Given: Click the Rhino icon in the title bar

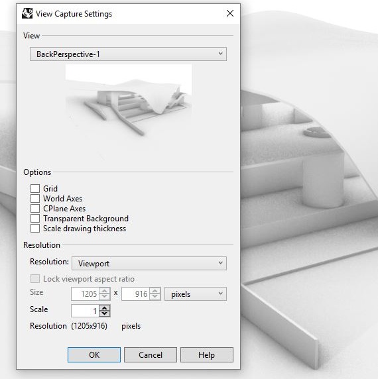Looking at the screenshot, I should point(27,13).
